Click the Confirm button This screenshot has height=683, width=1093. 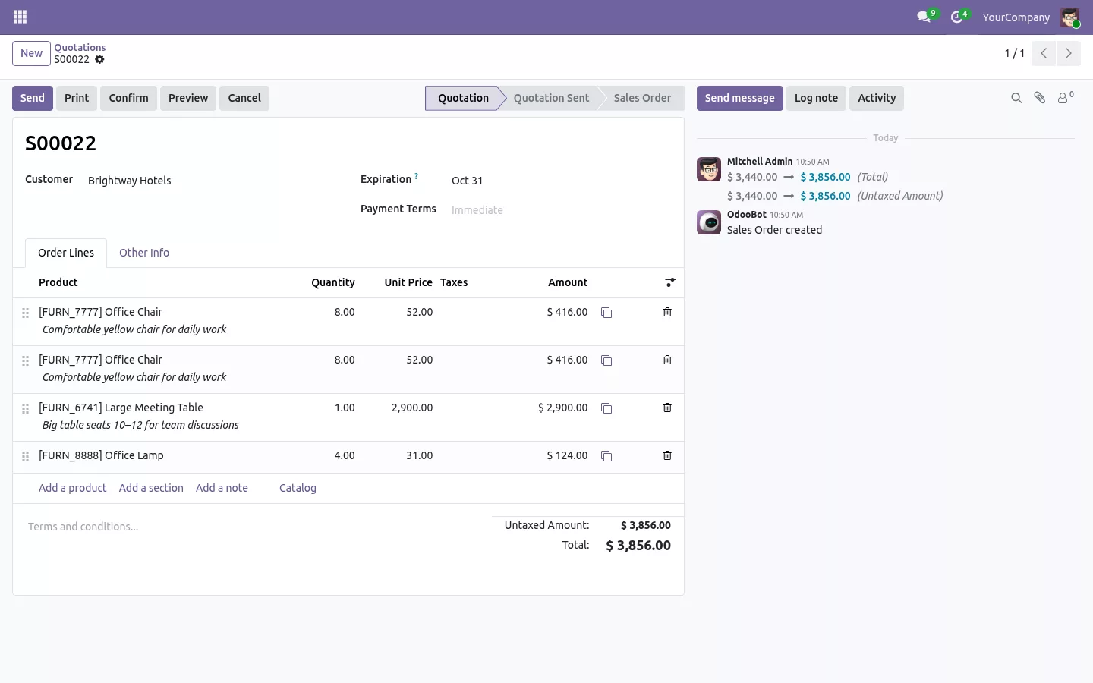tap(128, 98)
